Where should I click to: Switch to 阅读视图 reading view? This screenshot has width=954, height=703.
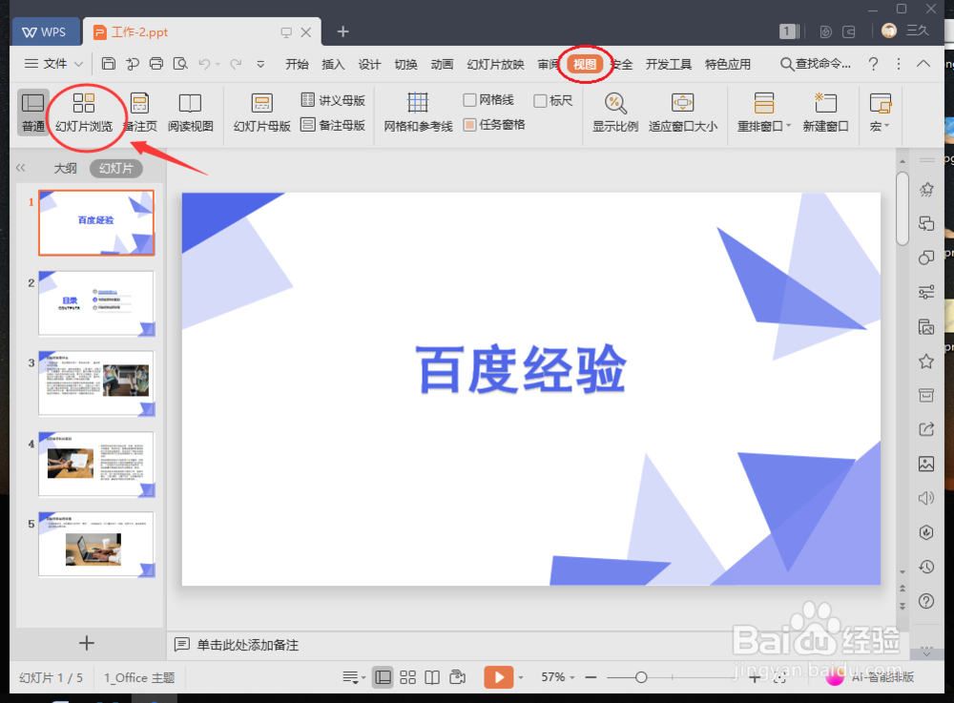click(191, 113)
